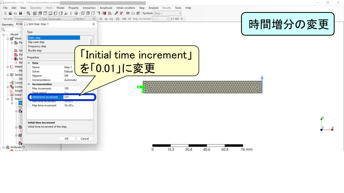Viewport: 344px width, 193px height.
Task: Click the invert visible parts icon
Action: (x=138, y=13)
